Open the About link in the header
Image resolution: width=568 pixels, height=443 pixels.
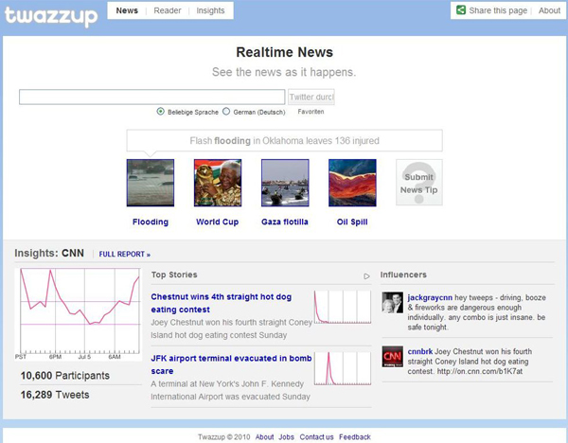point(549,10)
